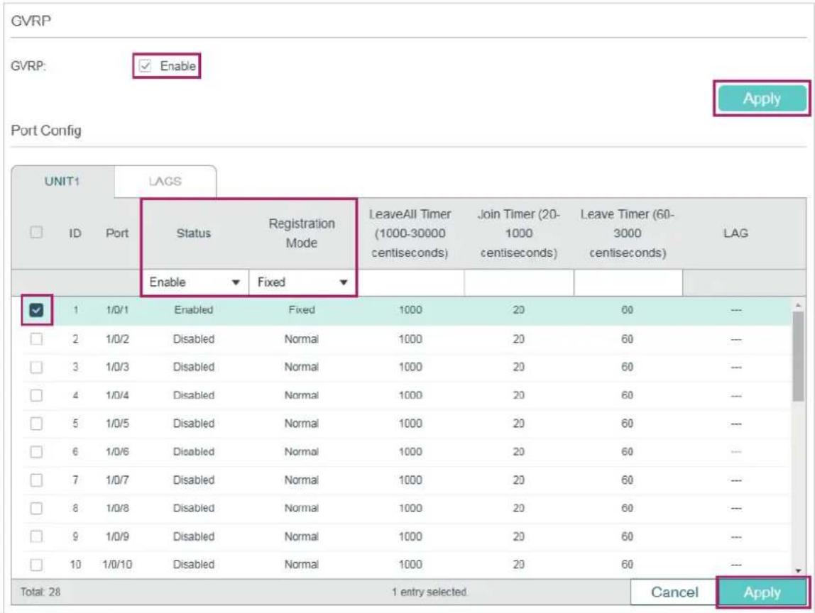
Task: Click the Leave Timer column header
Action: [628, 233]
